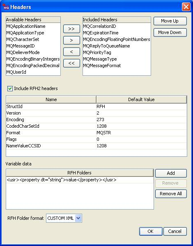This screenshot has width=193, height=246.
Task: Include the selected header with the > button
Action: click(71, 41)
